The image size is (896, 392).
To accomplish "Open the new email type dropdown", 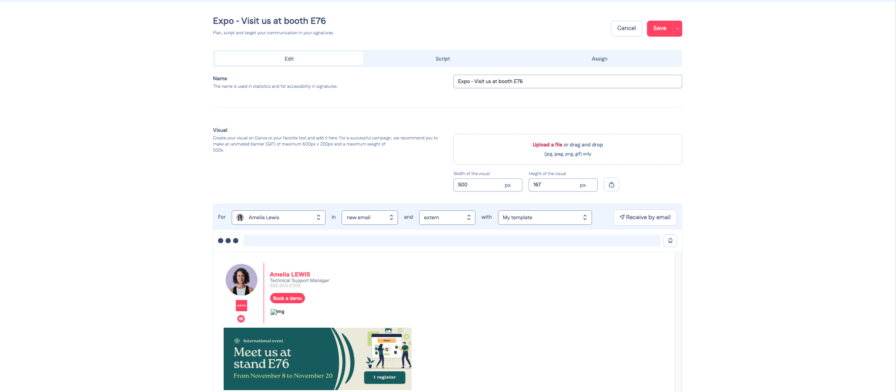I will point(370,217).
